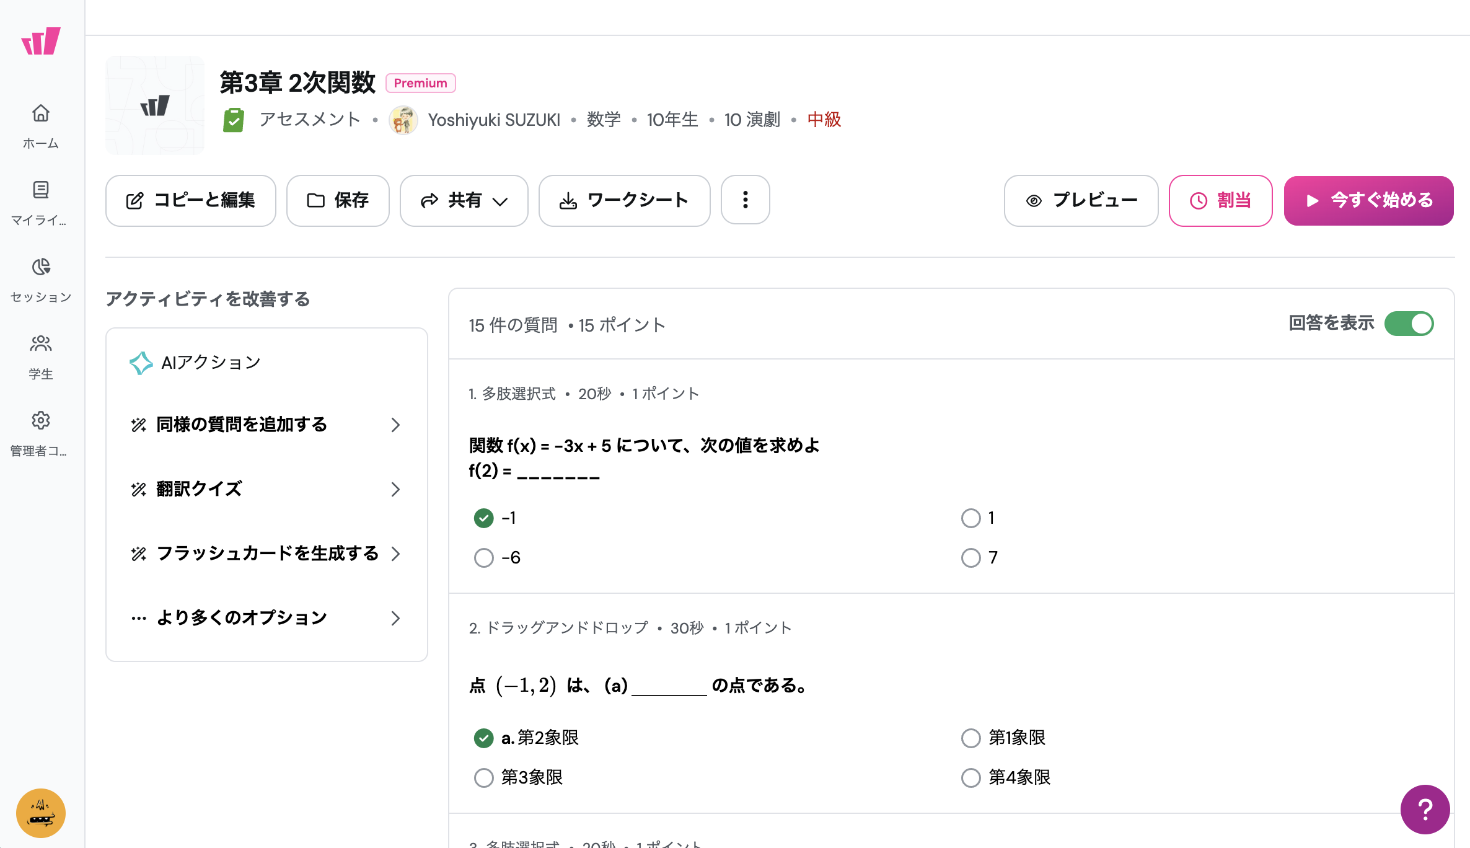Expand 翻訳クイズ action
The width and height of the screenshot is (1470, 848).
pos(266,489)
